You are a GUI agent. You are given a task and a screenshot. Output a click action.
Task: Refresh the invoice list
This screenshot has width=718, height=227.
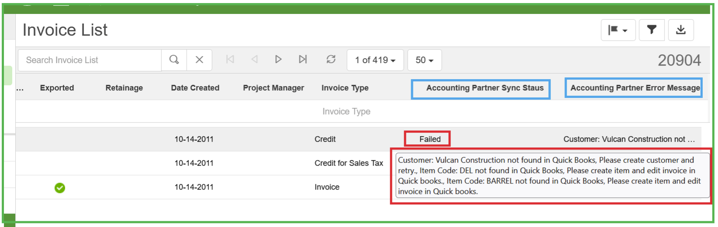click(331, 59)
